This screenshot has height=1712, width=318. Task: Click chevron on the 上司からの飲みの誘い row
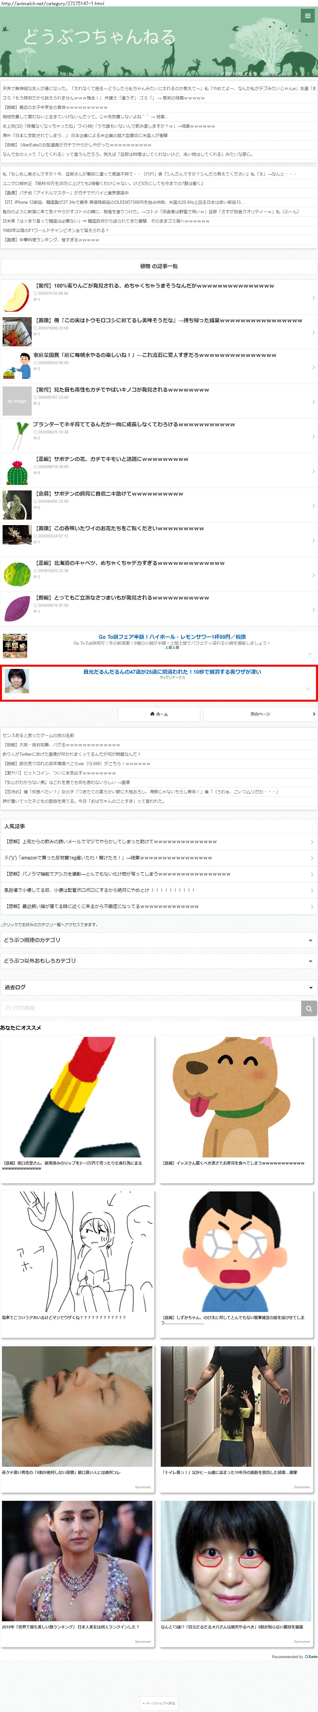click(x=313, y=841)
